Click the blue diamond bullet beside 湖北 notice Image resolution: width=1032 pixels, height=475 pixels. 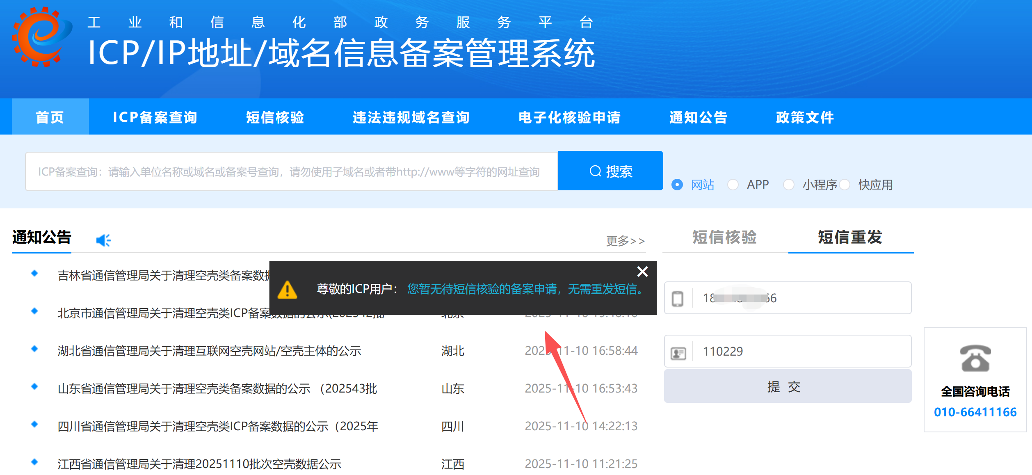34,349
